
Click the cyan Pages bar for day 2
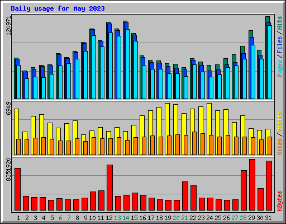[27, 88]
